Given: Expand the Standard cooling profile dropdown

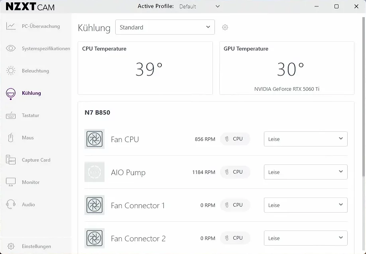Looking at the screenshot, I should 165,27.
